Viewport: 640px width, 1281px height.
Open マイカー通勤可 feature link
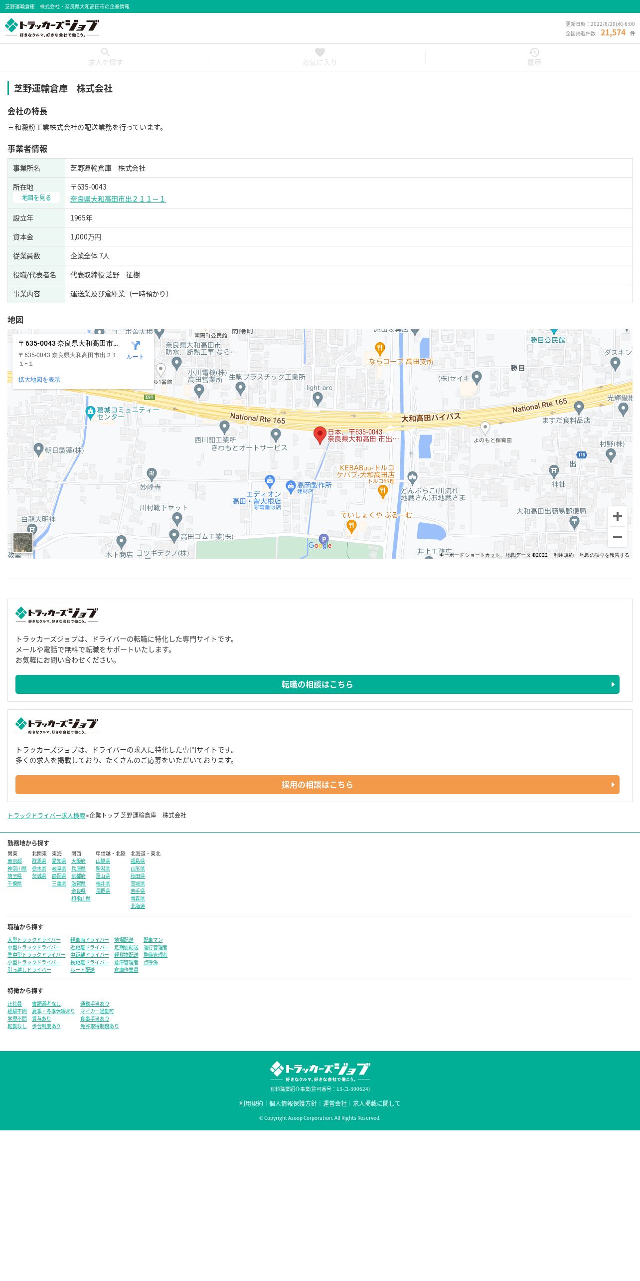pos(97,1011)
